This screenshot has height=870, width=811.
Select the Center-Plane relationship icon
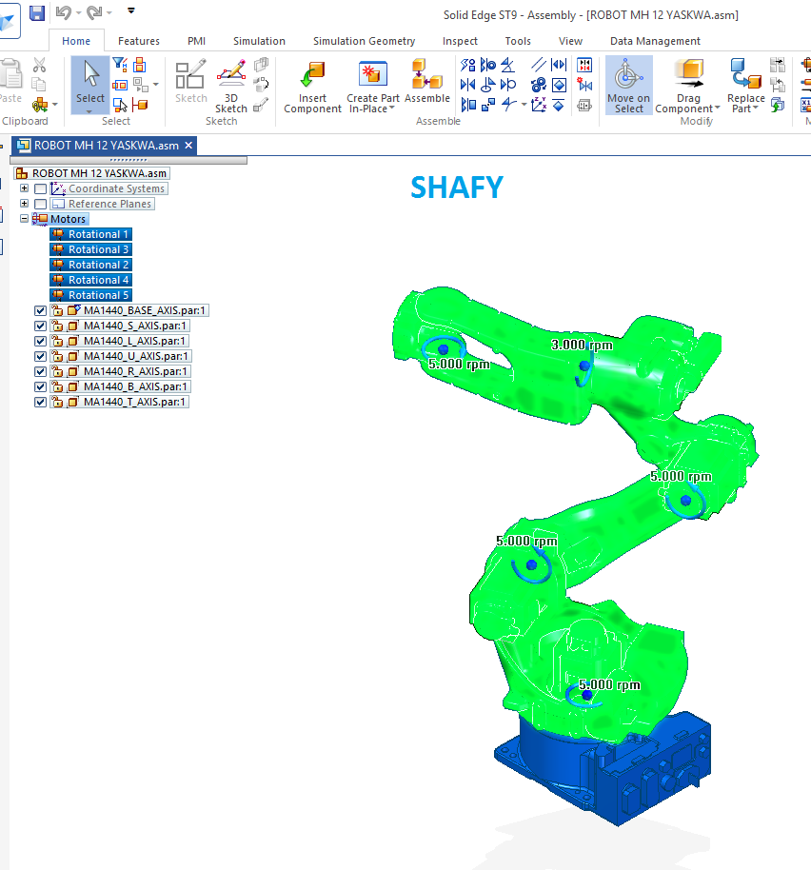(x=559, y=65)
